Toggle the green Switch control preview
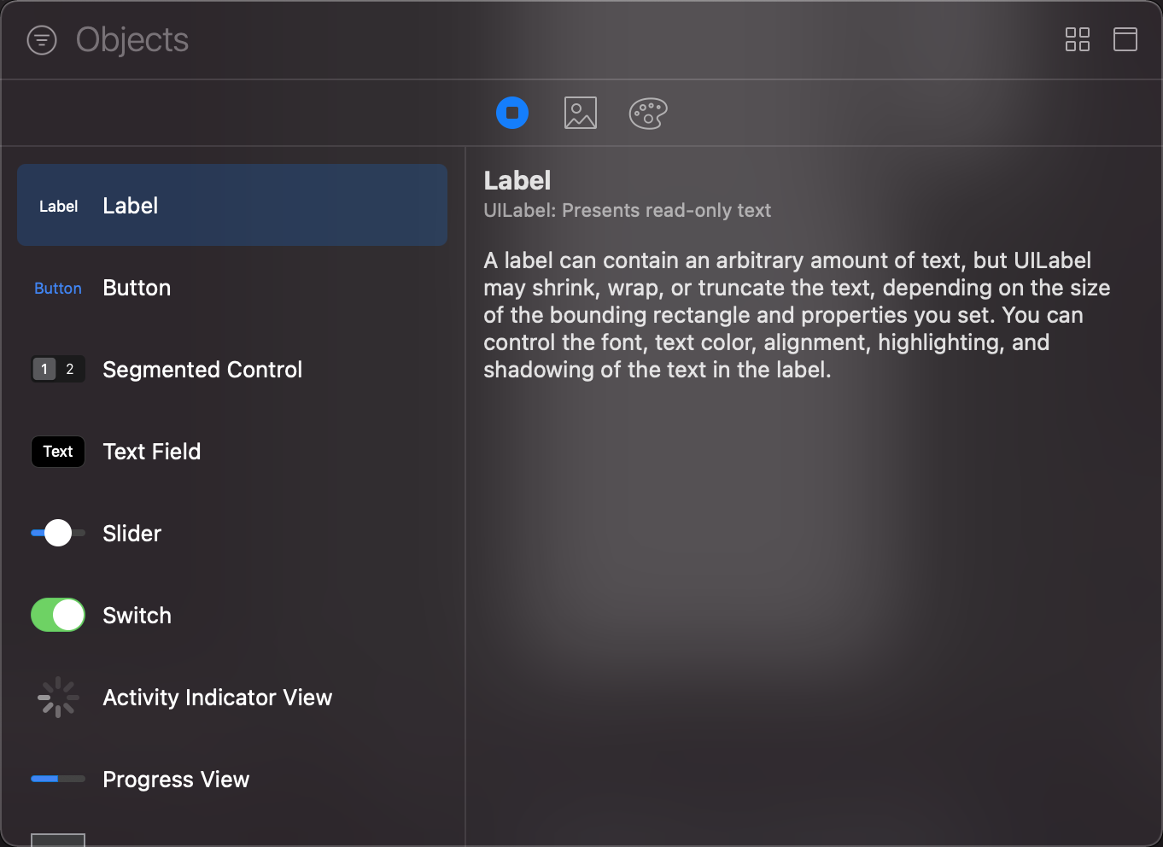Viewport: 1163px width, 847px height. (x=57, y=615)
